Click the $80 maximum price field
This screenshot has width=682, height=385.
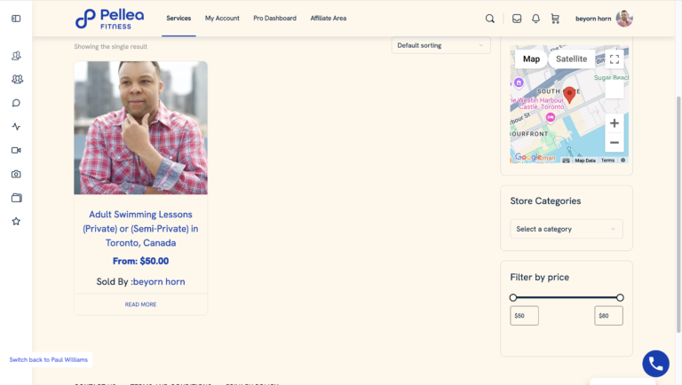[x=608, y=316]
